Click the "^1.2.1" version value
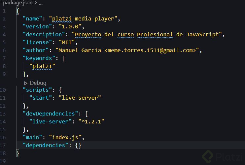 point(91,121)
